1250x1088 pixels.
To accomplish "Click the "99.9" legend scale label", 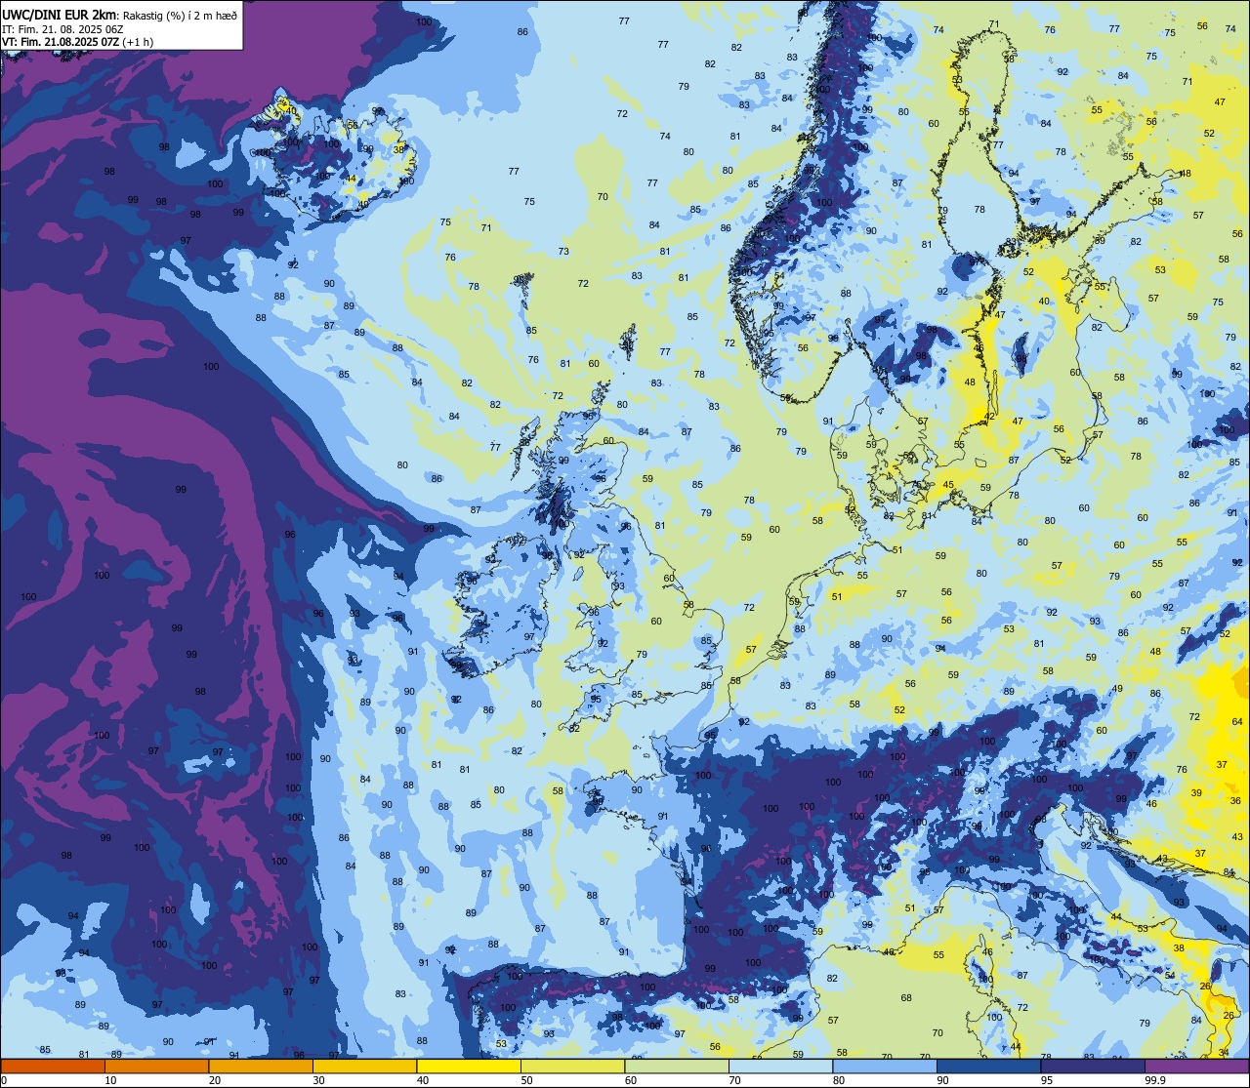I will tap(1156, 1080).
